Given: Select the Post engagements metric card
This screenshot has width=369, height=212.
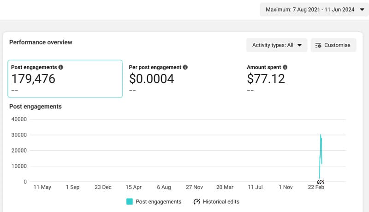Looking at the screenshot, I should point(65,79).
